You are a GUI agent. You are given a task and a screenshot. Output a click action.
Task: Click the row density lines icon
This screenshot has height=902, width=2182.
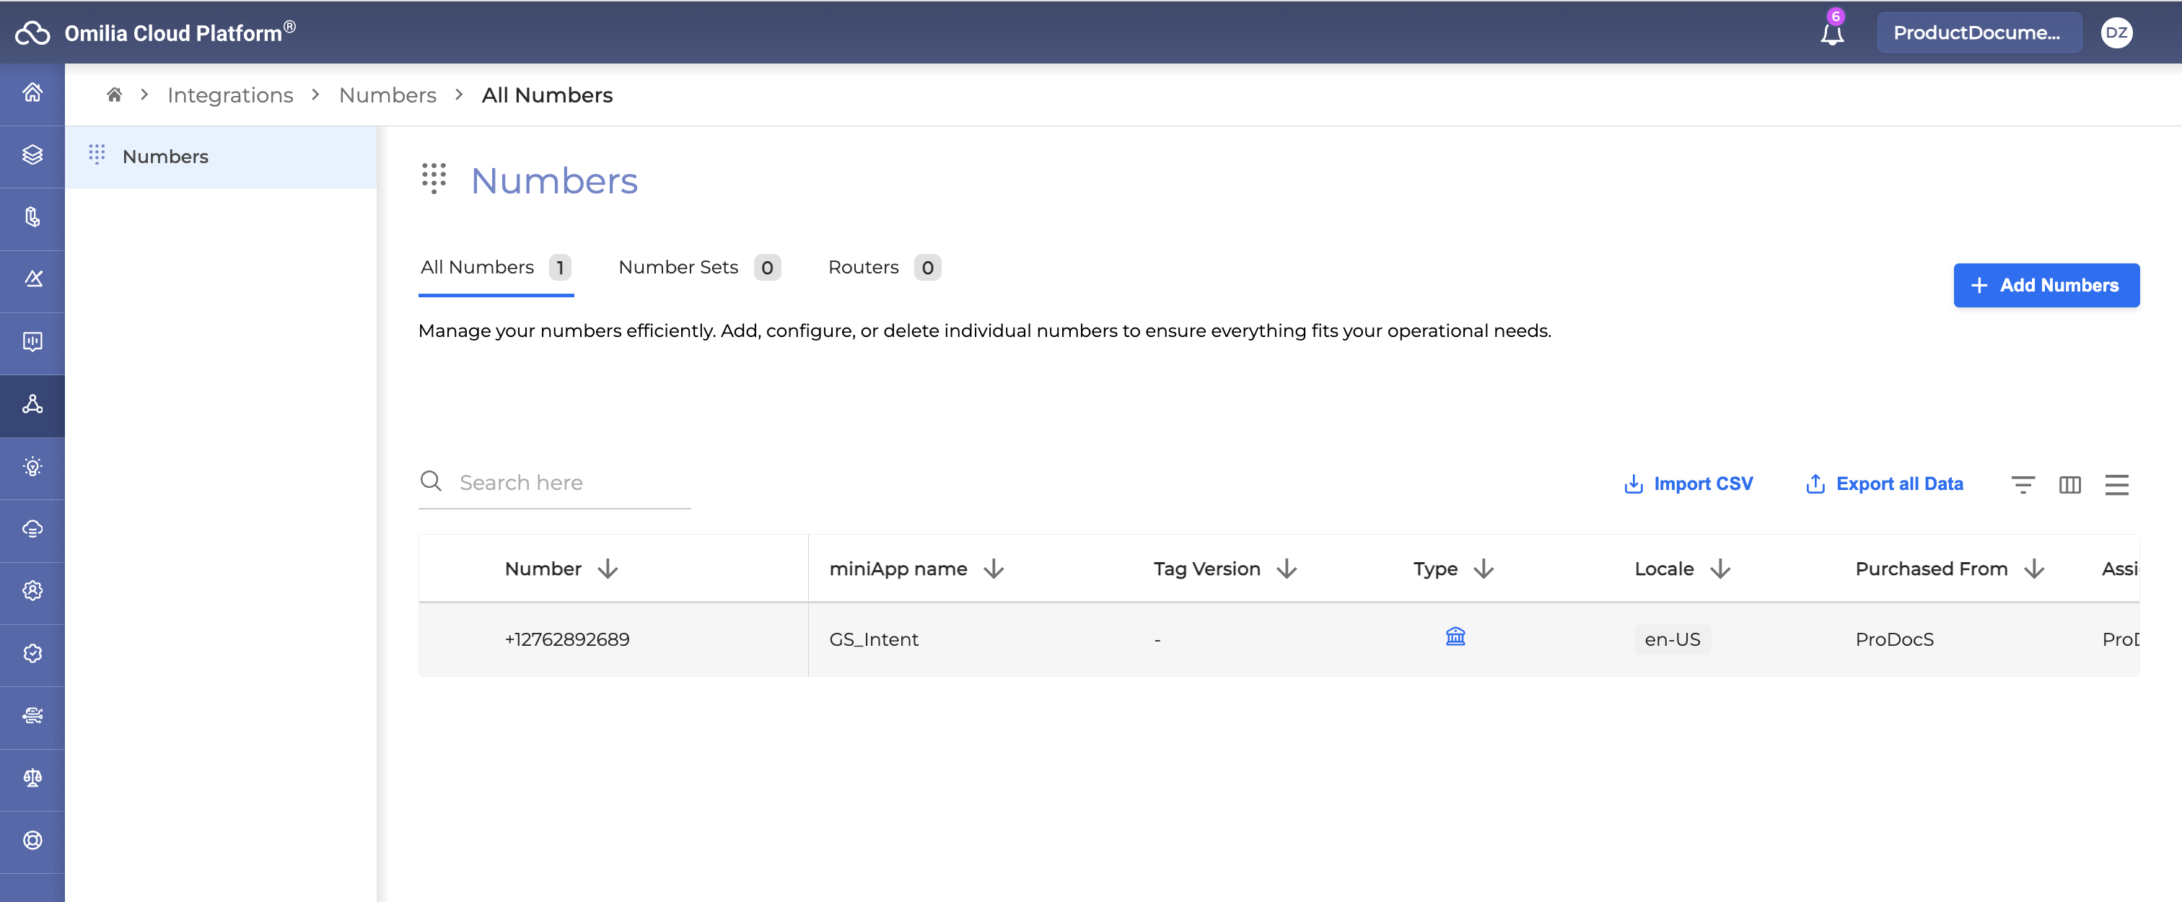click(x=2116, y=484)
